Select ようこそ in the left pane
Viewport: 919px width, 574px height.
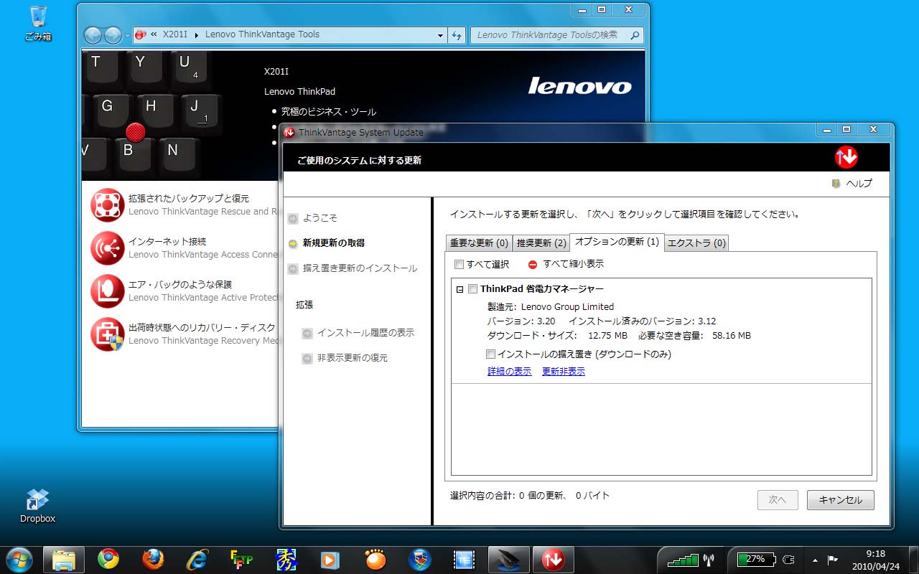coord(319,218)
